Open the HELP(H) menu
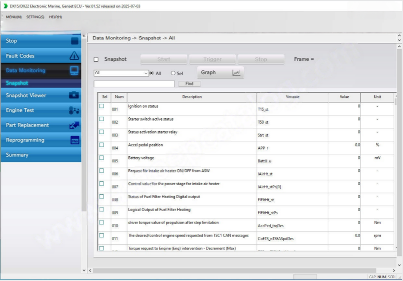This screenshot has width=403, height=281. [55, 17]
